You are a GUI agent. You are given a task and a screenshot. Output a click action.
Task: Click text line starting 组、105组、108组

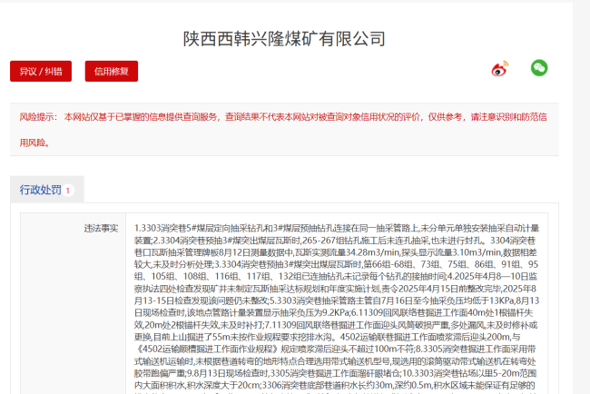click(336, 276)
